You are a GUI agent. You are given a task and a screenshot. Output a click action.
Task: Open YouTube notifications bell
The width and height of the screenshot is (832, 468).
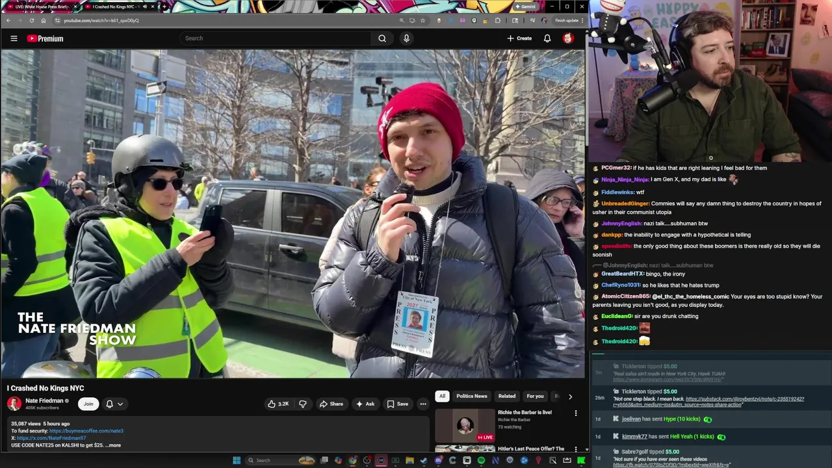547,38
